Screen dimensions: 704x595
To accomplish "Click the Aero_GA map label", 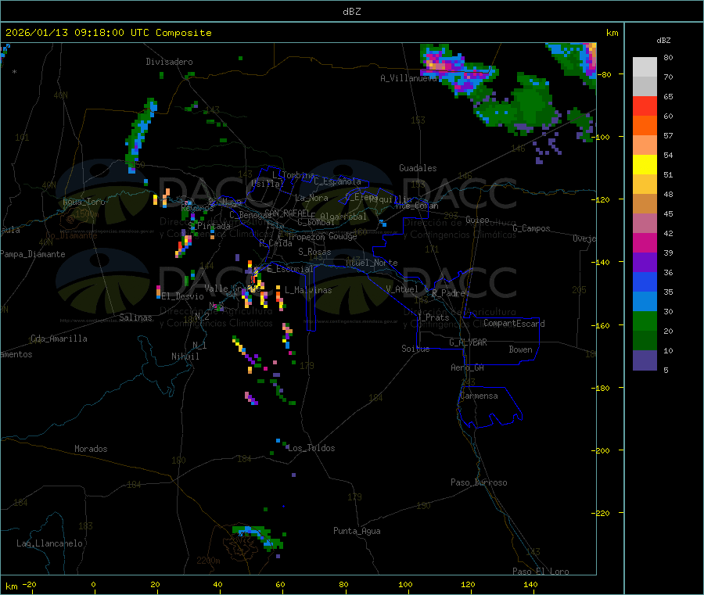I will point(467,367).
